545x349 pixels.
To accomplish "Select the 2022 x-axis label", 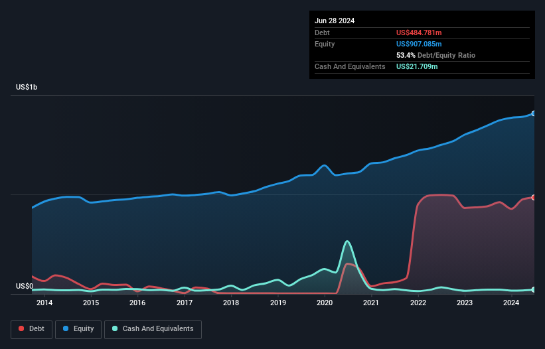I will click(x=418, y=303).
